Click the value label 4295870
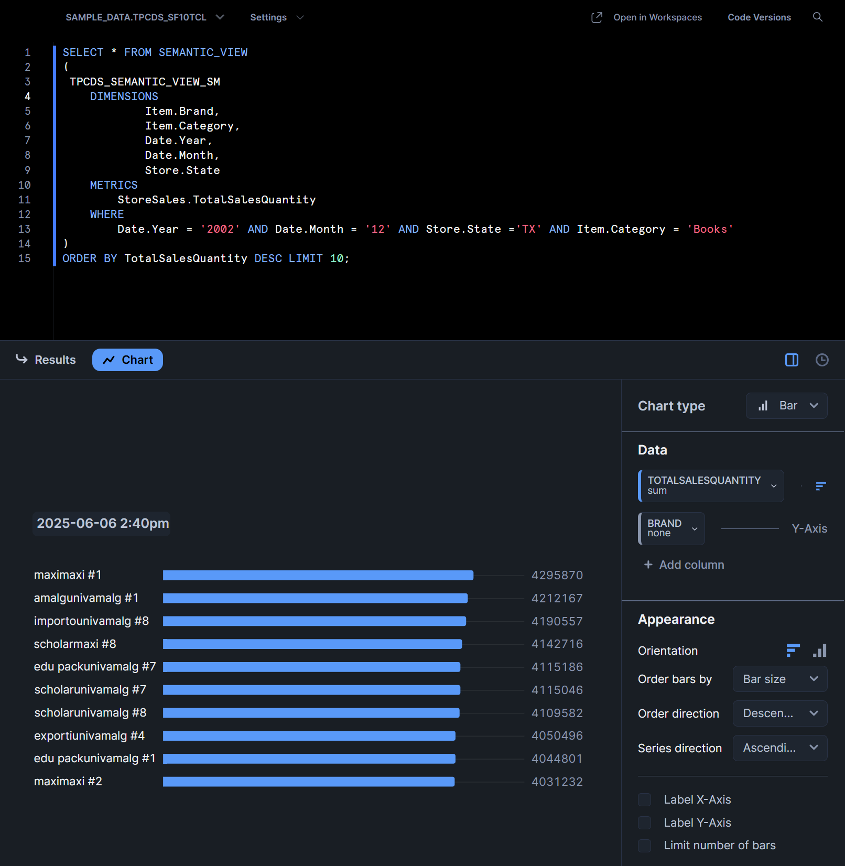Screen dimensions: 845x866 557,575
